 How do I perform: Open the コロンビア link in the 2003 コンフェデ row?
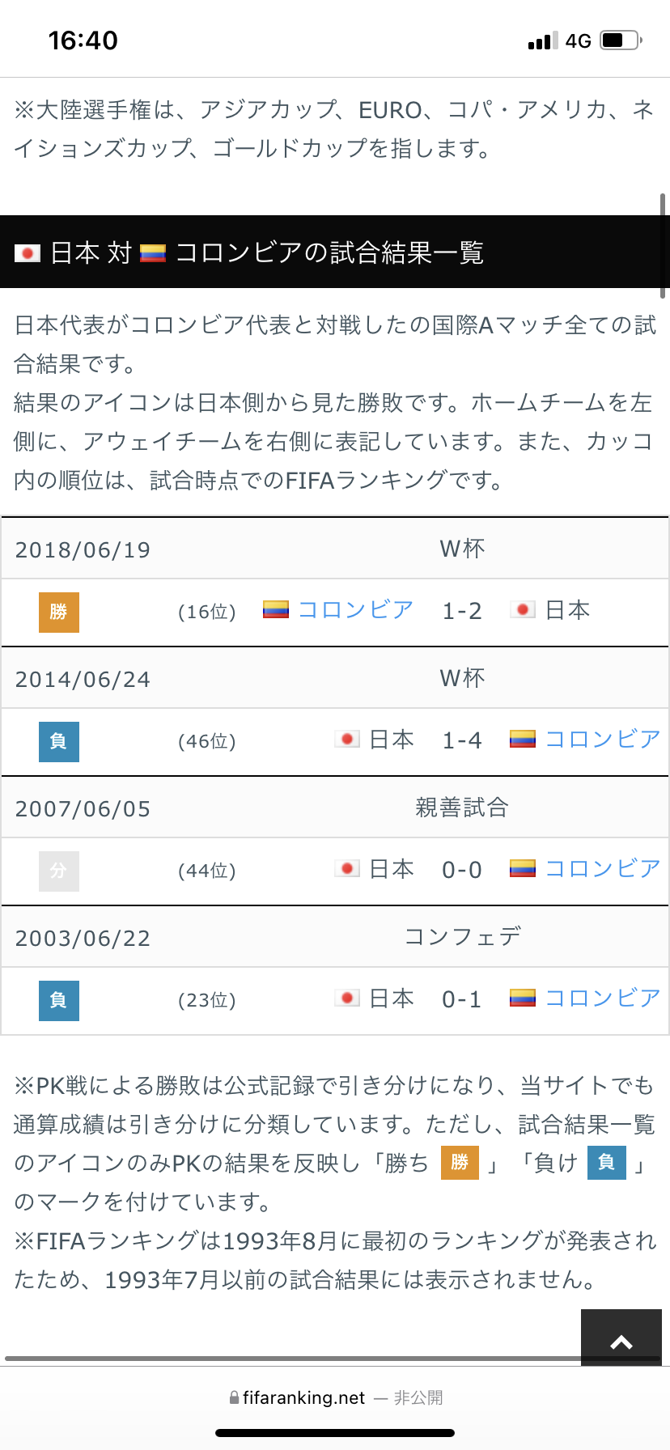pyautogui.click(x=603, y=998)
